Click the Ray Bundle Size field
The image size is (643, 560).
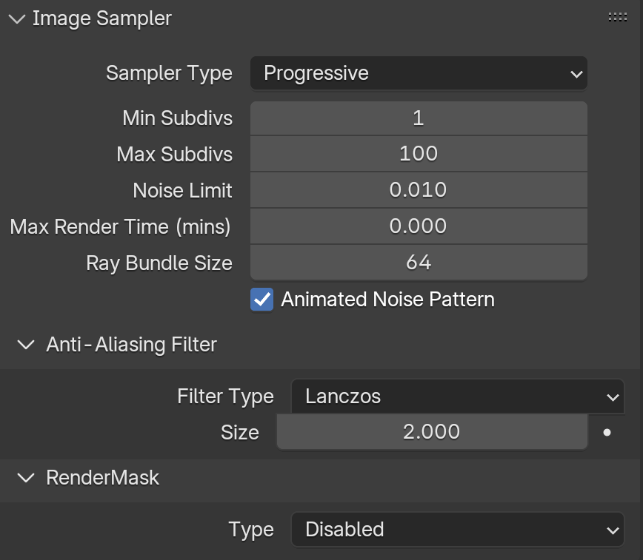pyautogui.click(x=419, y=262)
